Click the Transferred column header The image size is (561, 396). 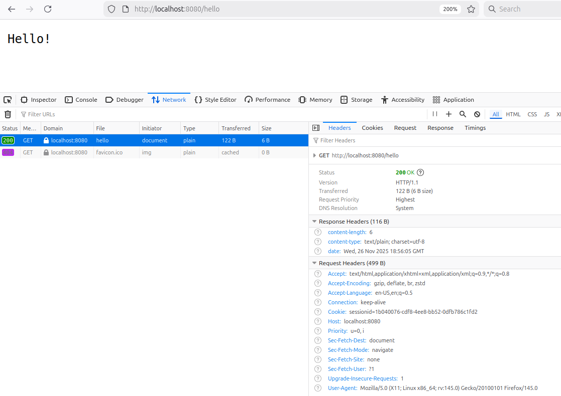point(236,128)
